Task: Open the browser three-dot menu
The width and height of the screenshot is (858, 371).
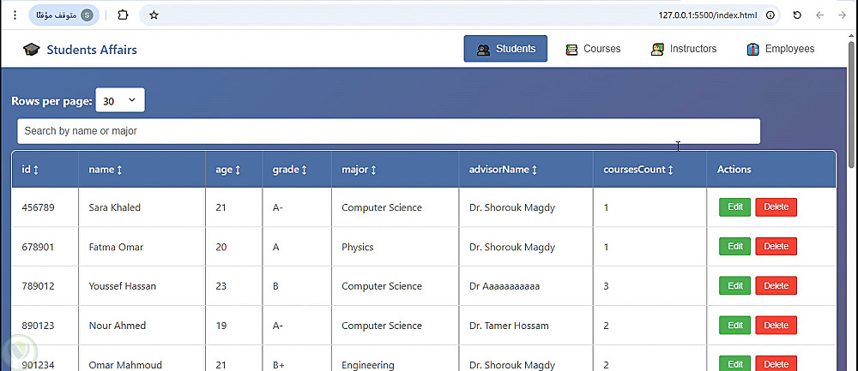Action: coord(15,15)
